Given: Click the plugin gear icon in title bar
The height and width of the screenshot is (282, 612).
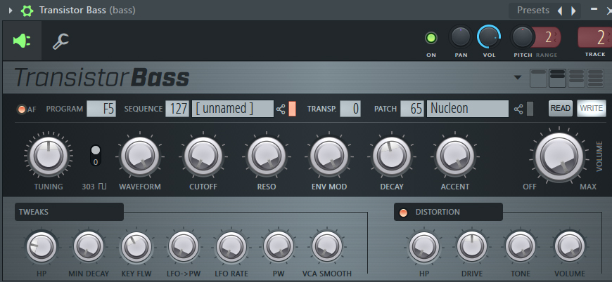Looking at the screenshot, I should [x=27, y=11].
